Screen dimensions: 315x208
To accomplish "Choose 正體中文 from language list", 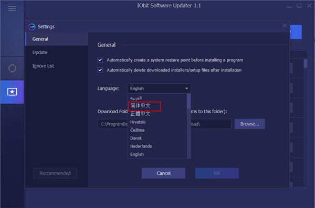I will (140, 114).
